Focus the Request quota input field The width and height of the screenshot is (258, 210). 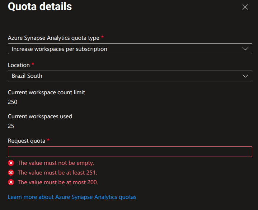point(130,152)
